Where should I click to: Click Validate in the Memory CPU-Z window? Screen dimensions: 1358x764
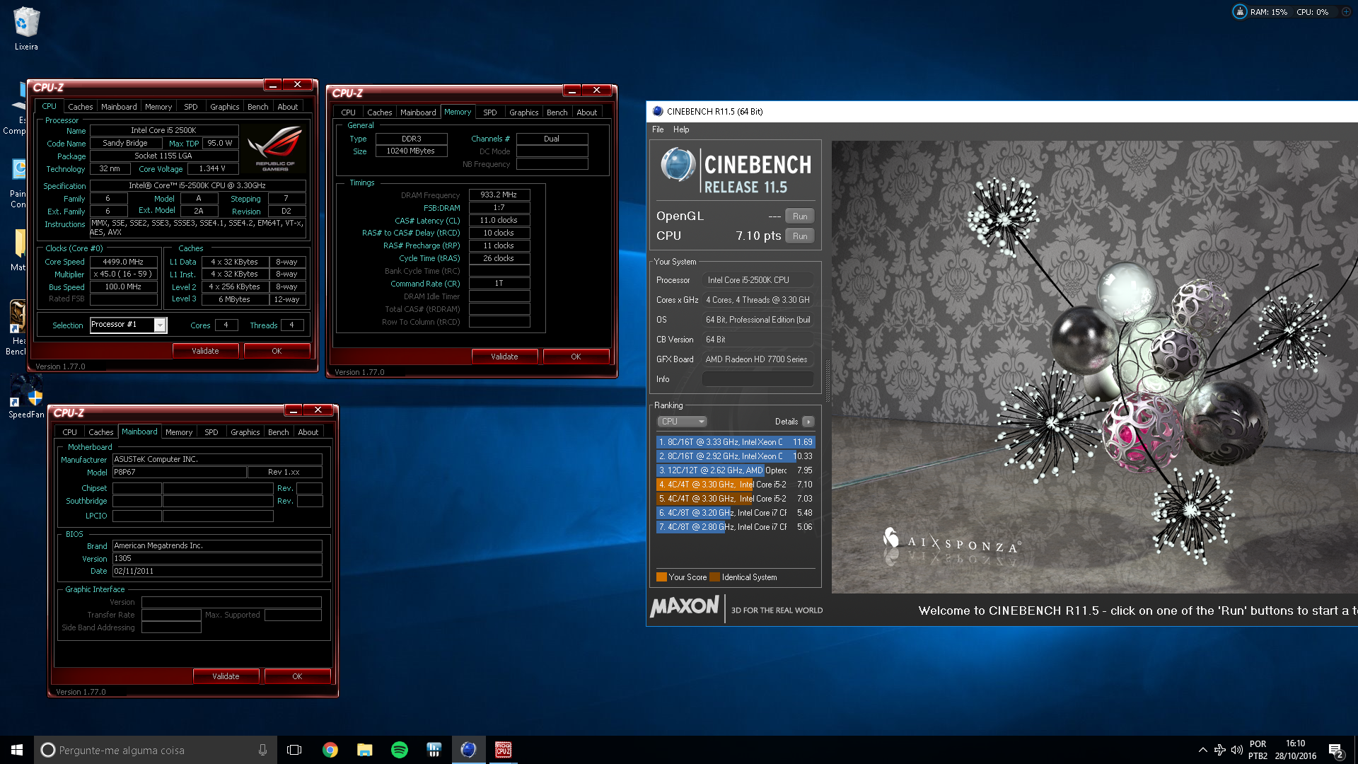(504, 357)
